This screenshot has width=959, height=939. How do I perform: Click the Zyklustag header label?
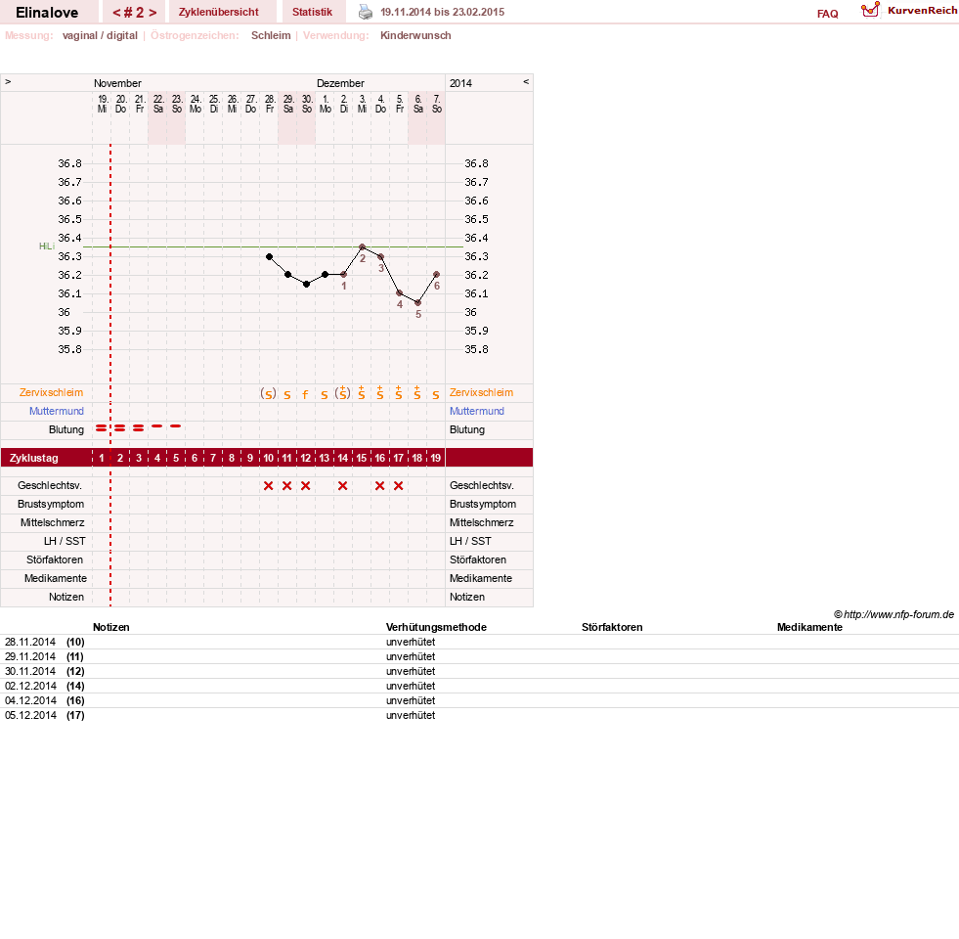click(34, 458)
